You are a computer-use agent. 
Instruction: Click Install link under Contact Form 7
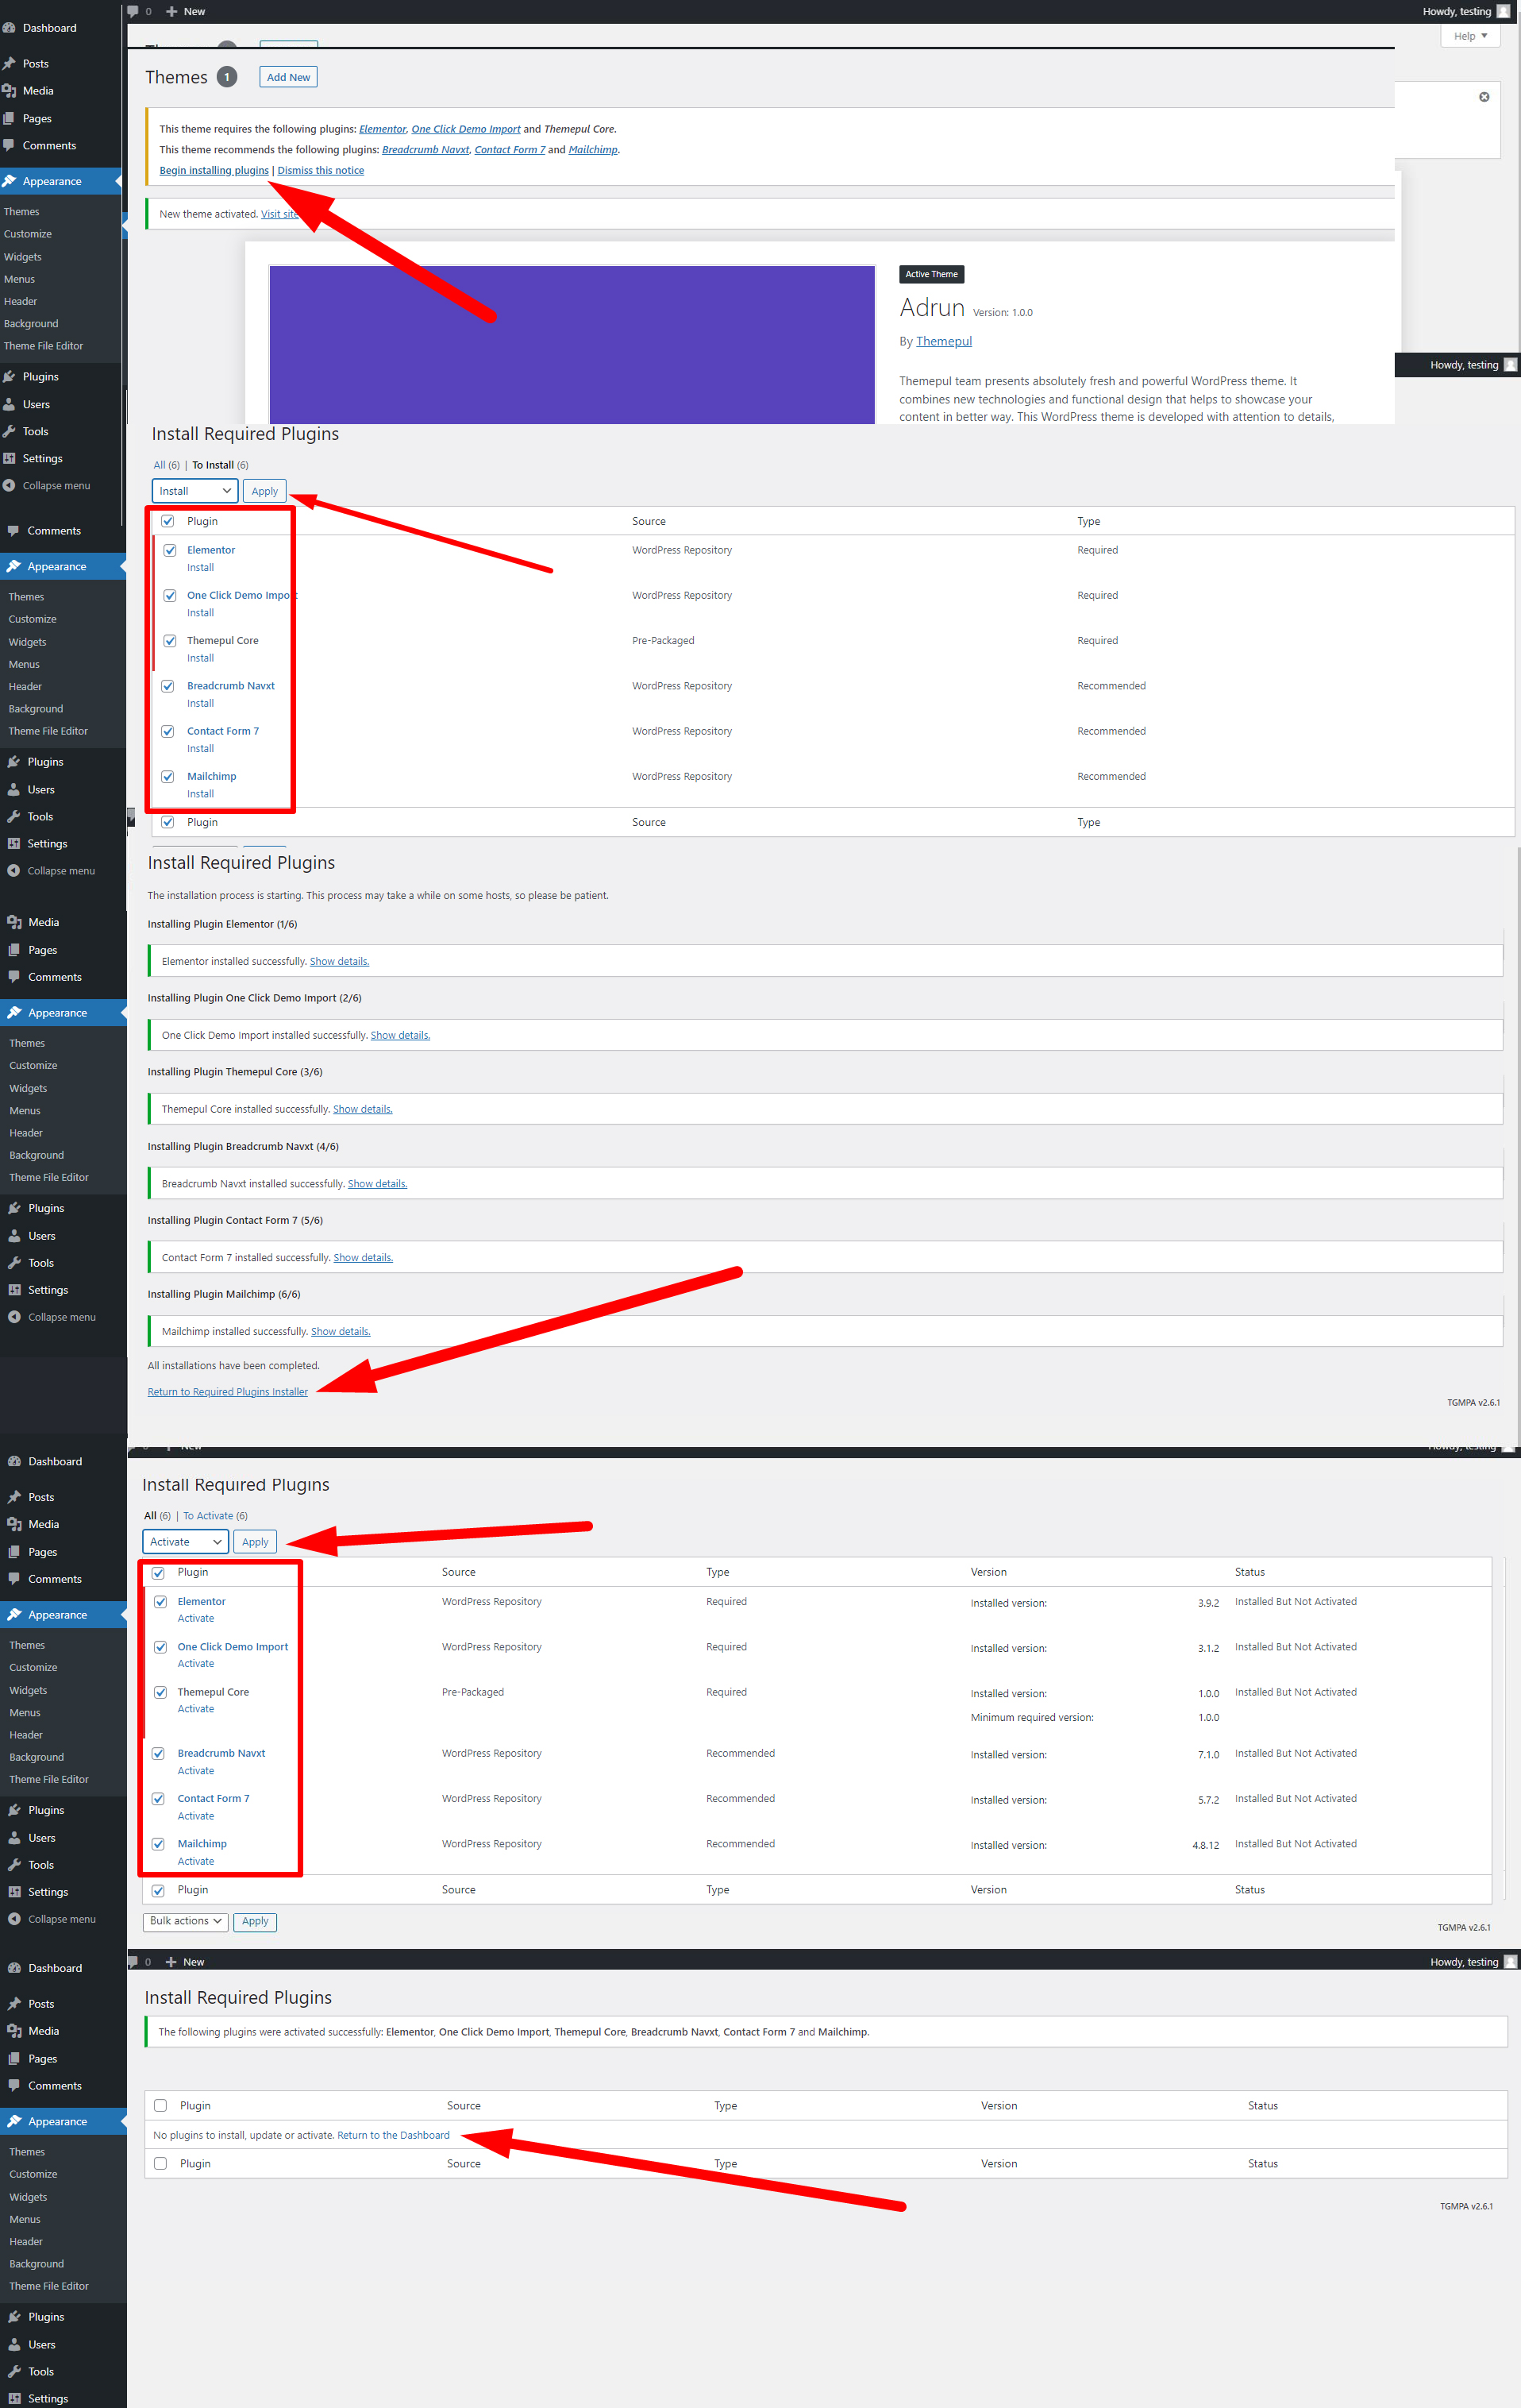[200, 749]
